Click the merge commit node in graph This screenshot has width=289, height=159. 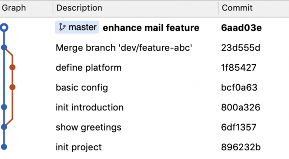[4, 47]
